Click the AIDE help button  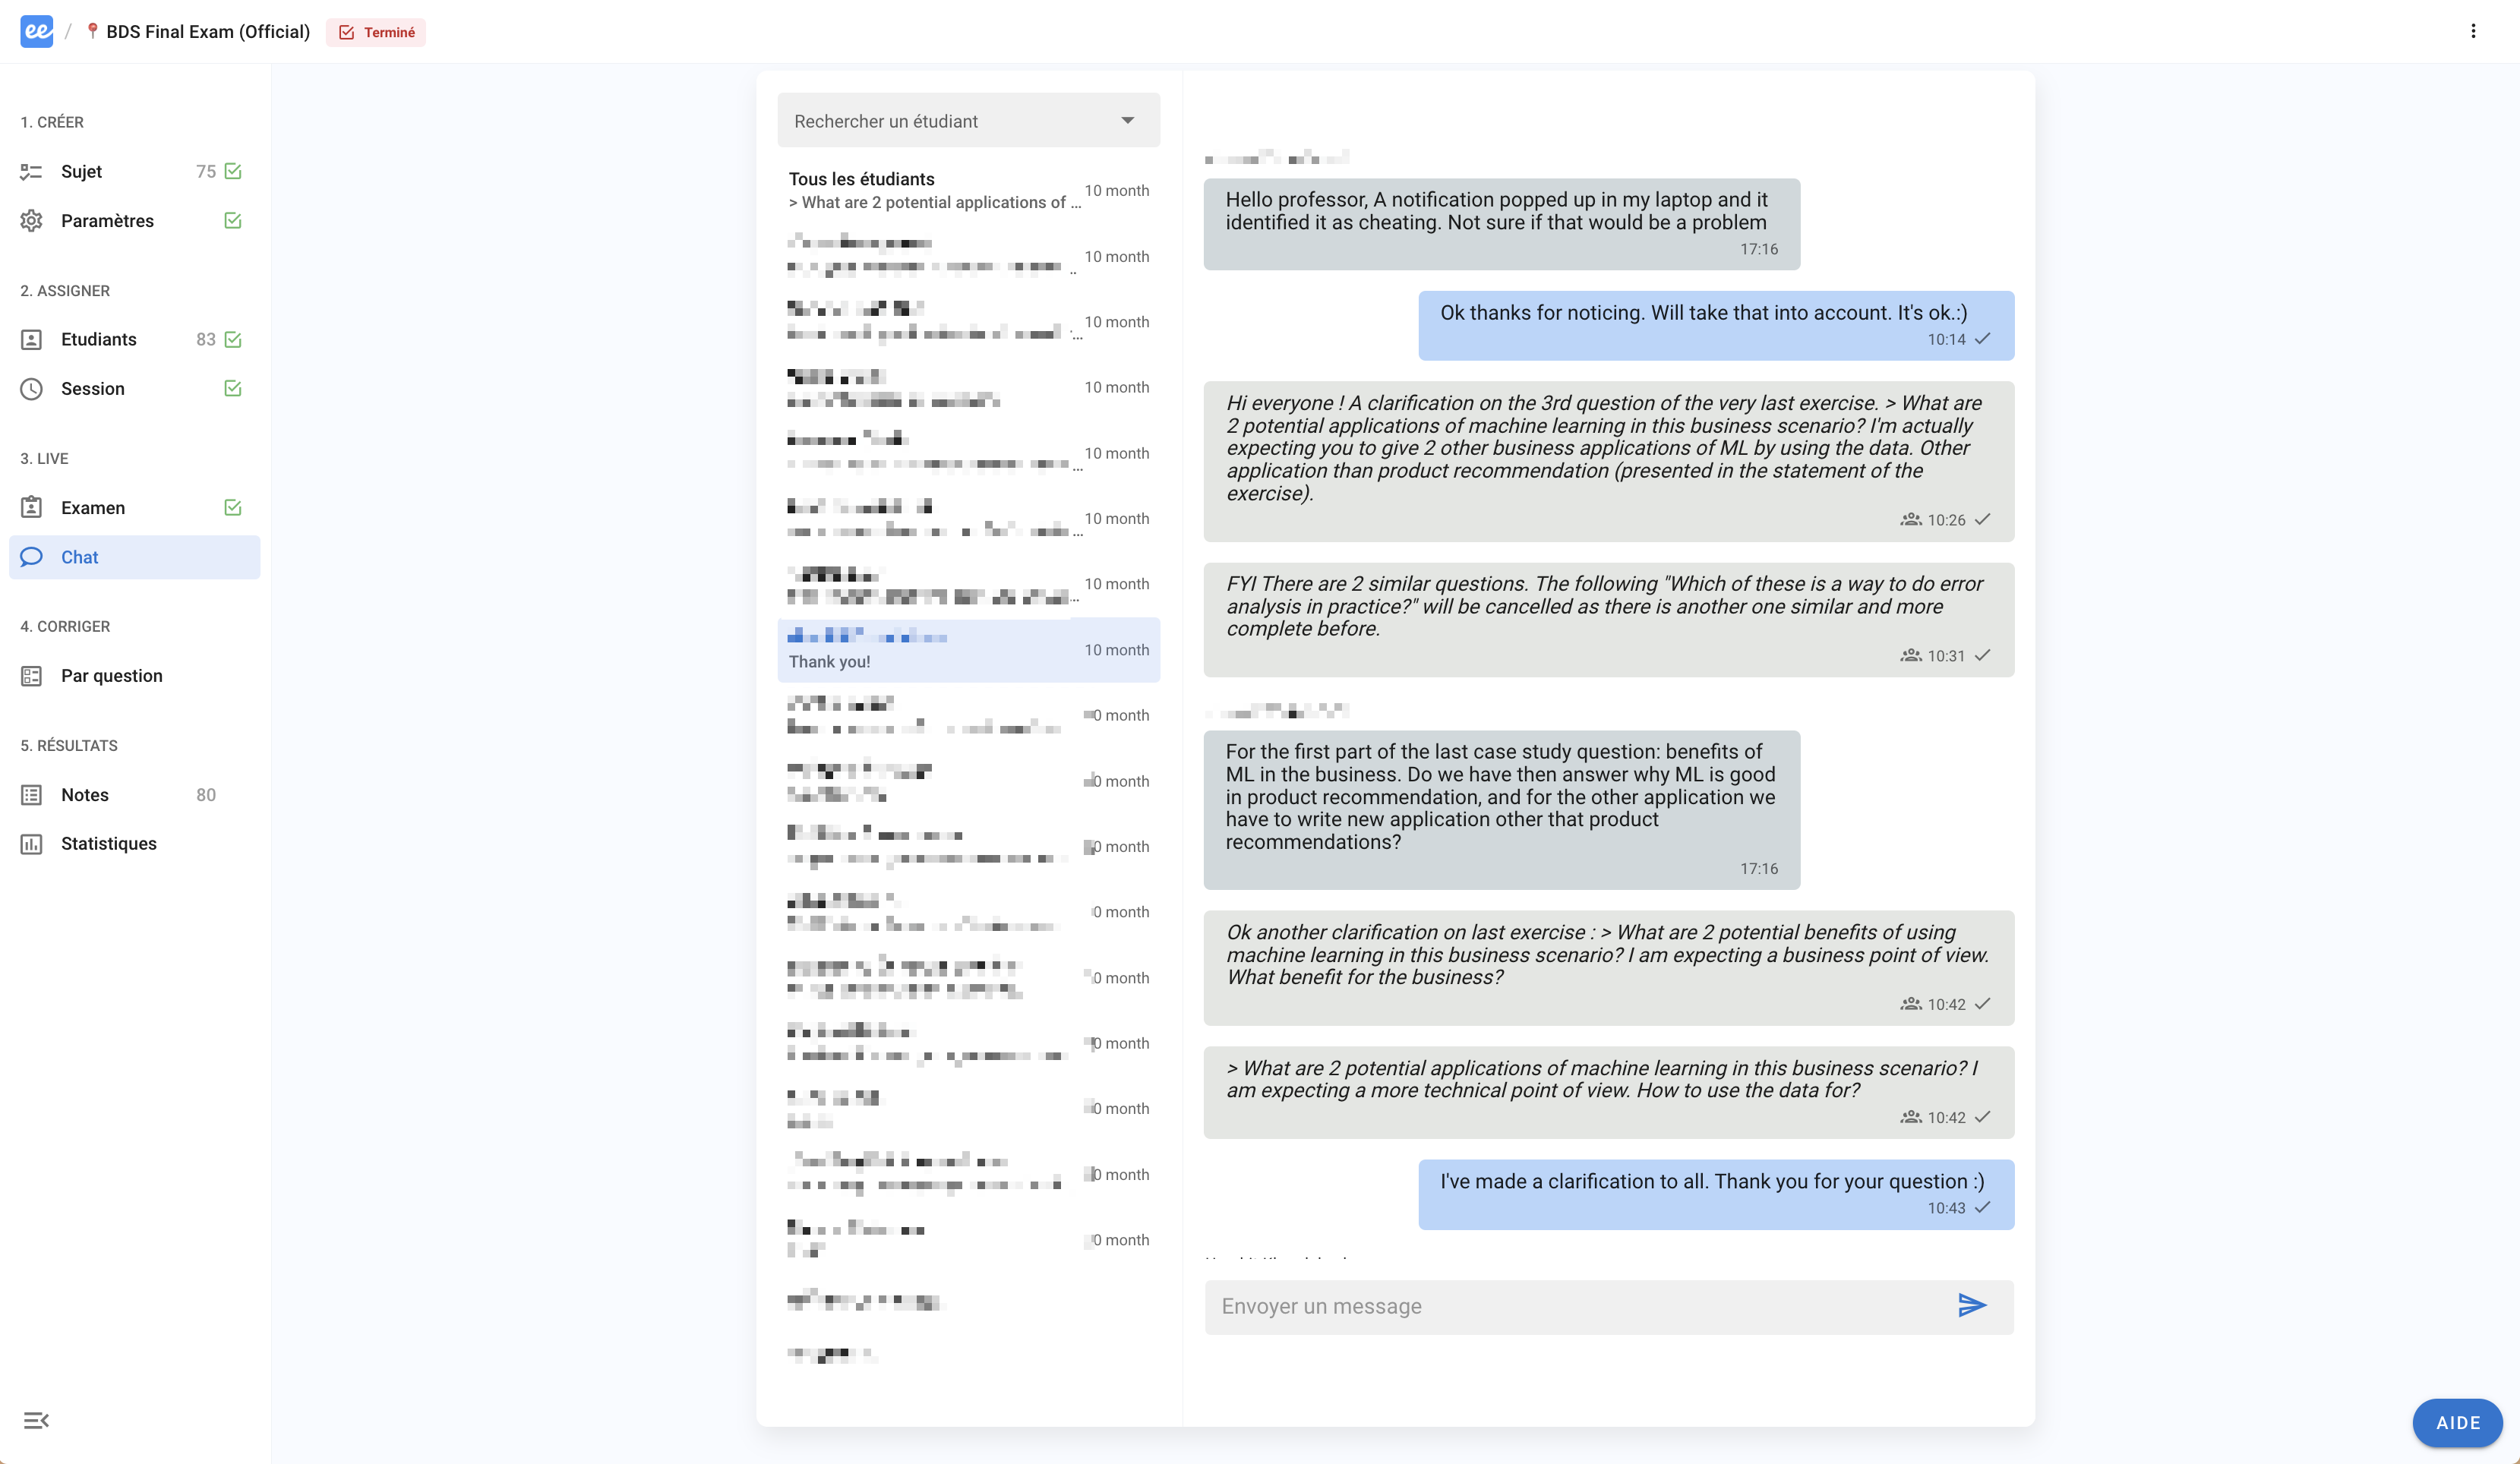pyautogui.click(x=2456, y=1422)
